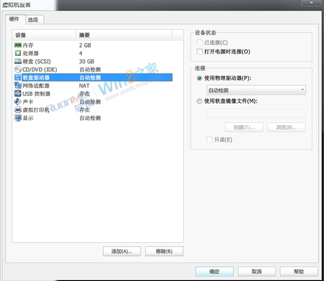Click the hard disk (SCSI) icon

[18, 61]
